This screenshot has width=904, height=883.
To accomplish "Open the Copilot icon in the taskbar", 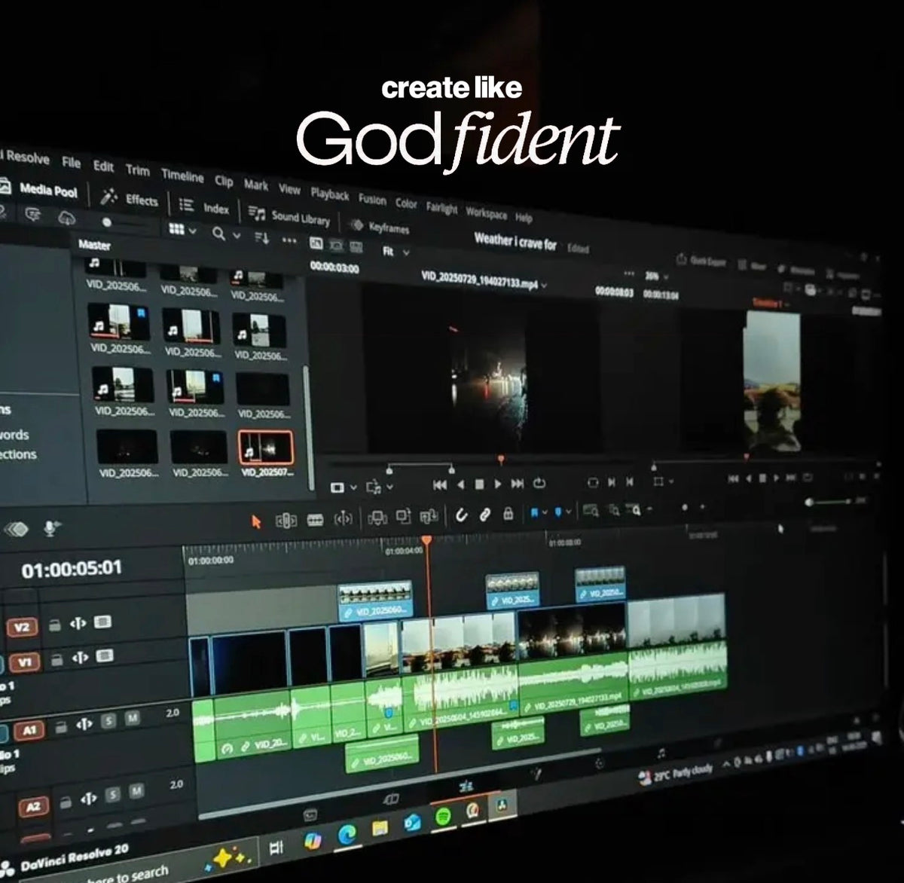I will pyautogui.click(x=313, y=841).
